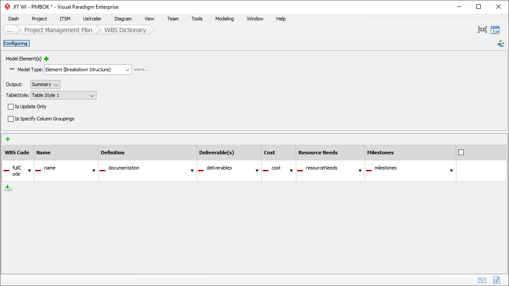Screen dimensions: 509x286
Task: Open the Modeling menu
Action: (224, 19)
